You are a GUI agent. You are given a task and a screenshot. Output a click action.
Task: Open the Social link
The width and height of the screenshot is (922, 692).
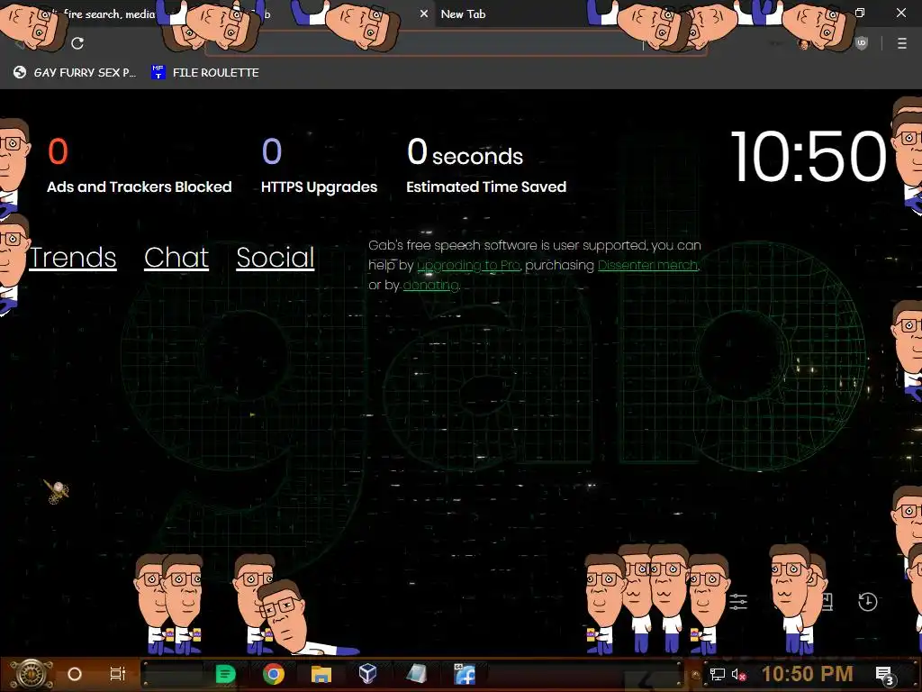[x=276, y=257]
